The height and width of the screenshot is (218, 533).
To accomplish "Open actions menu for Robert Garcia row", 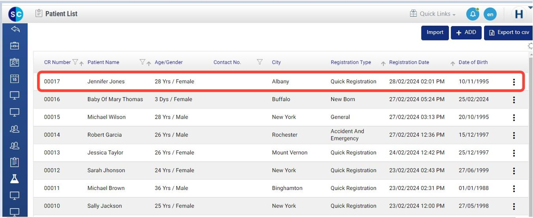I will tap(514, 135).
